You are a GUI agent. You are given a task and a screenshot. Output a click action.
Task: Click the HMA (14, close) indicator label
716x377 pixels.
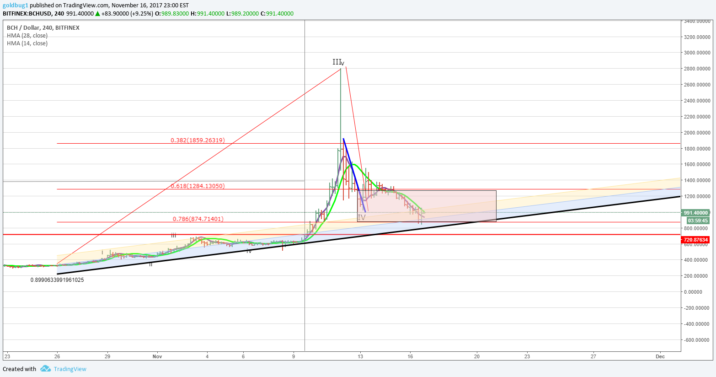[27, 43]
